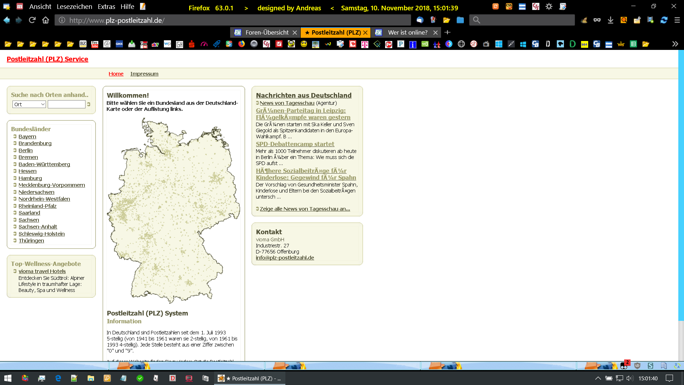Click the Downloads arrow toolbar icon
Image resolution: width=684 pixels, height=385 pixels.
click(611, 20)
